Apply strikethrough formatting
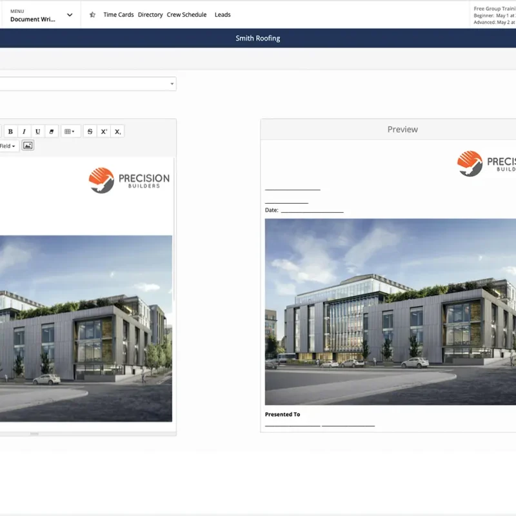This screenshot has width=516, height=516. (x=90, y=132)
